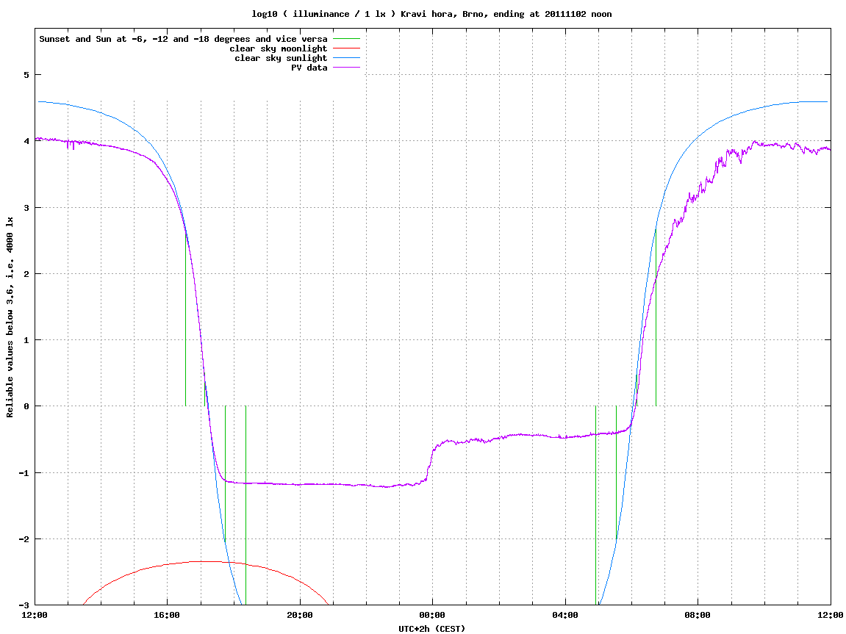The image size is (846, 634).
Task: Click the blue sunlight legend line sample
Action: click(346, 58)
